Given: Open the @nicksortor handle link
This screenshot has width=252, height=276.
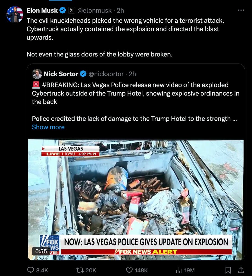Looking at the screenshot, I should tap(106, 74).
